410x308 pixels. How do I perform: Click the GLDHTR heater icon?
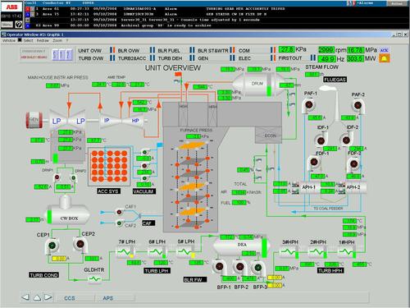click(x=94, y=279)
